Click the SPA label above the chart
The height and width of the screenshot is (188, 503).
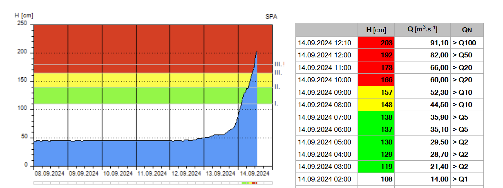tap(271, 17)
